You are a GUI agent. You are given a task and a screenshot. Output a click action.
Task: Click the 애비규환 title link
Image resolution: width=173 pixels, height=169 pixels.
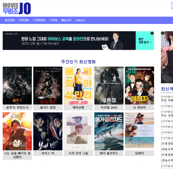point(78,107)
